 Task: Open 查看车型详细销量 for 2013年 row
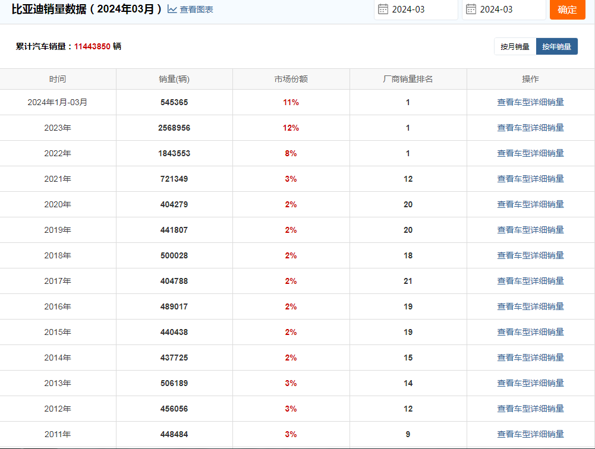tap(530, 383)
